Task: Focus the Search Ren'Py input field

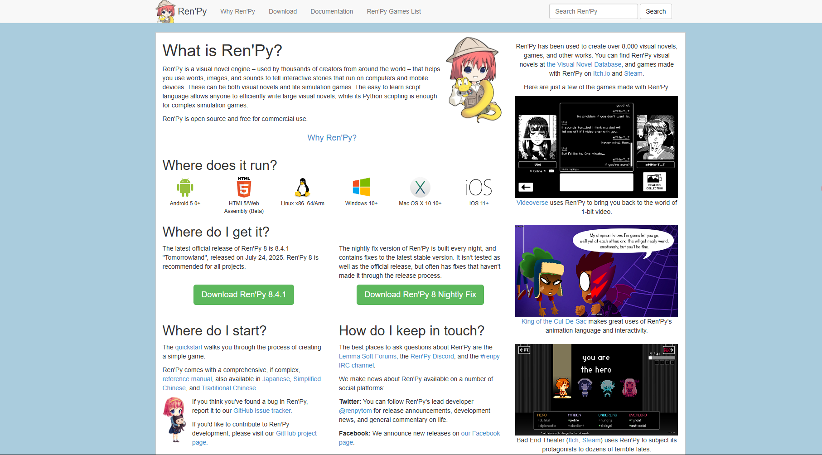Action: point(594,11)
